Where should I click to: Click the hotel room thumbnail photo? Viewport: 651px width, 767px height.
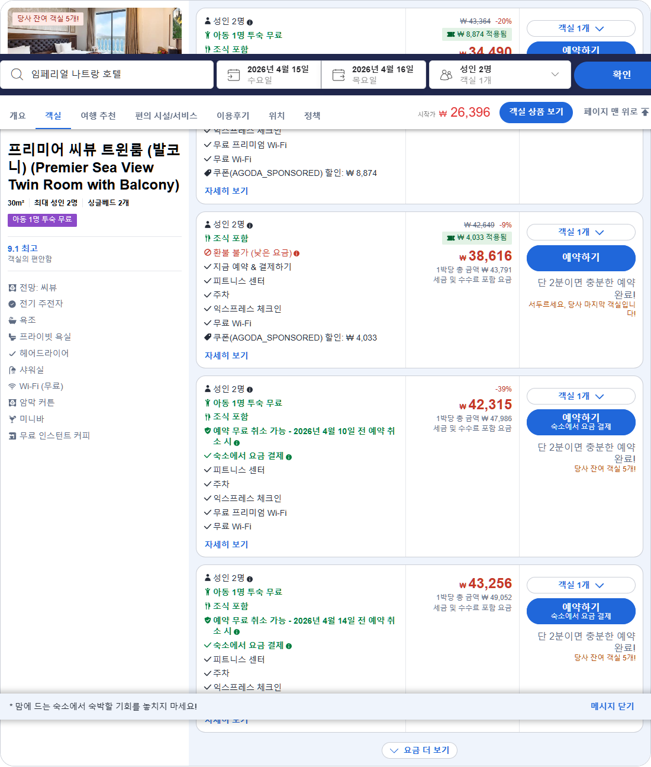tap(95, 30)
